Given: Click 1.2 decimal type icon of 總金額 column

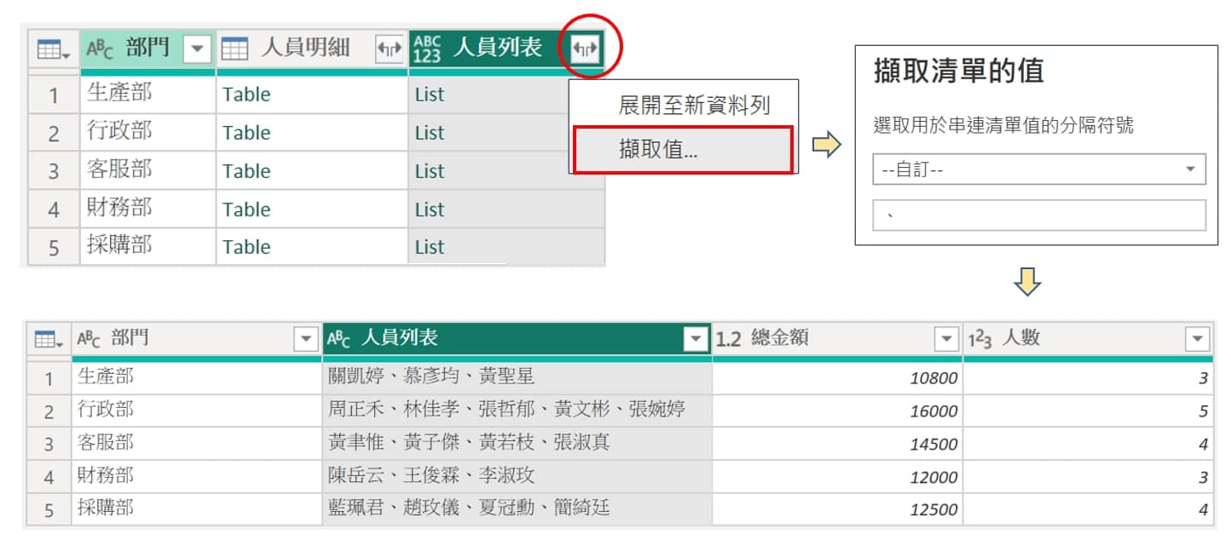Looking at the screenshot, I should pos(728,340).
